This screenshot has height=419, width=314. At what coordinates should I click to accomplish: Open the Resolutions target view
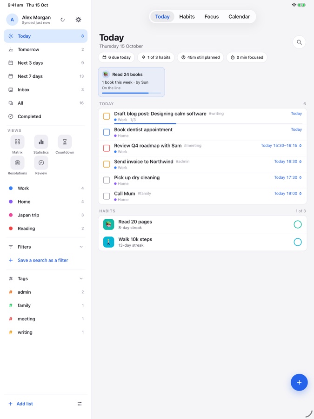(17, 162)
